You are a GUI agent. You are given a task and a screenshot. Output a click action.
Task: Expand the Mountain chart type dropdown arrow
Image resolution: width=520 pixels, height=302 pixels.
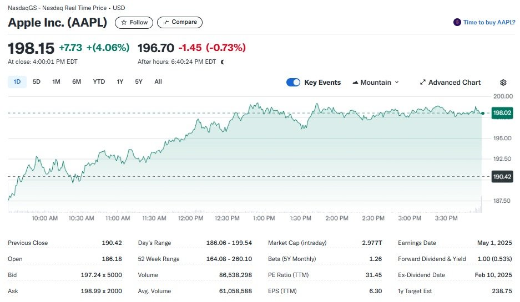[397, 83]
